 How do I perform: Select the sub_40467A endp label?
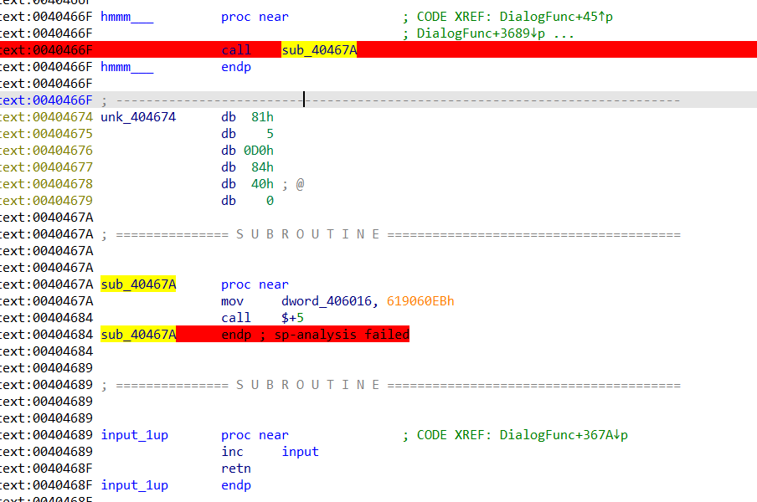(x=138, y=335)
